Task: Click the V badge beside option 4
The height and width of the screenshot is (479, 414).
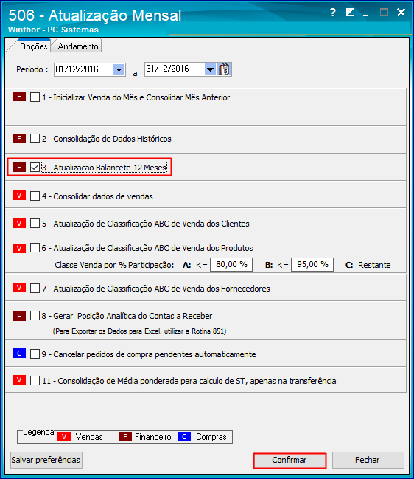Action: [x=19, y=196]
